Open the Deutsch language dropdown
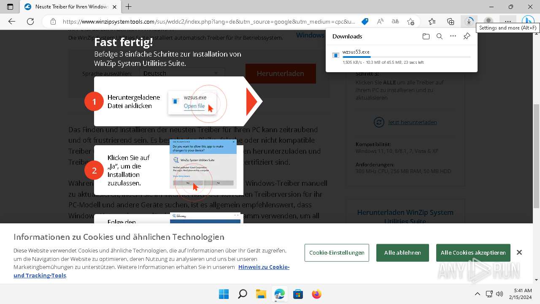540x304 pixels. click(x=182, y=73)
